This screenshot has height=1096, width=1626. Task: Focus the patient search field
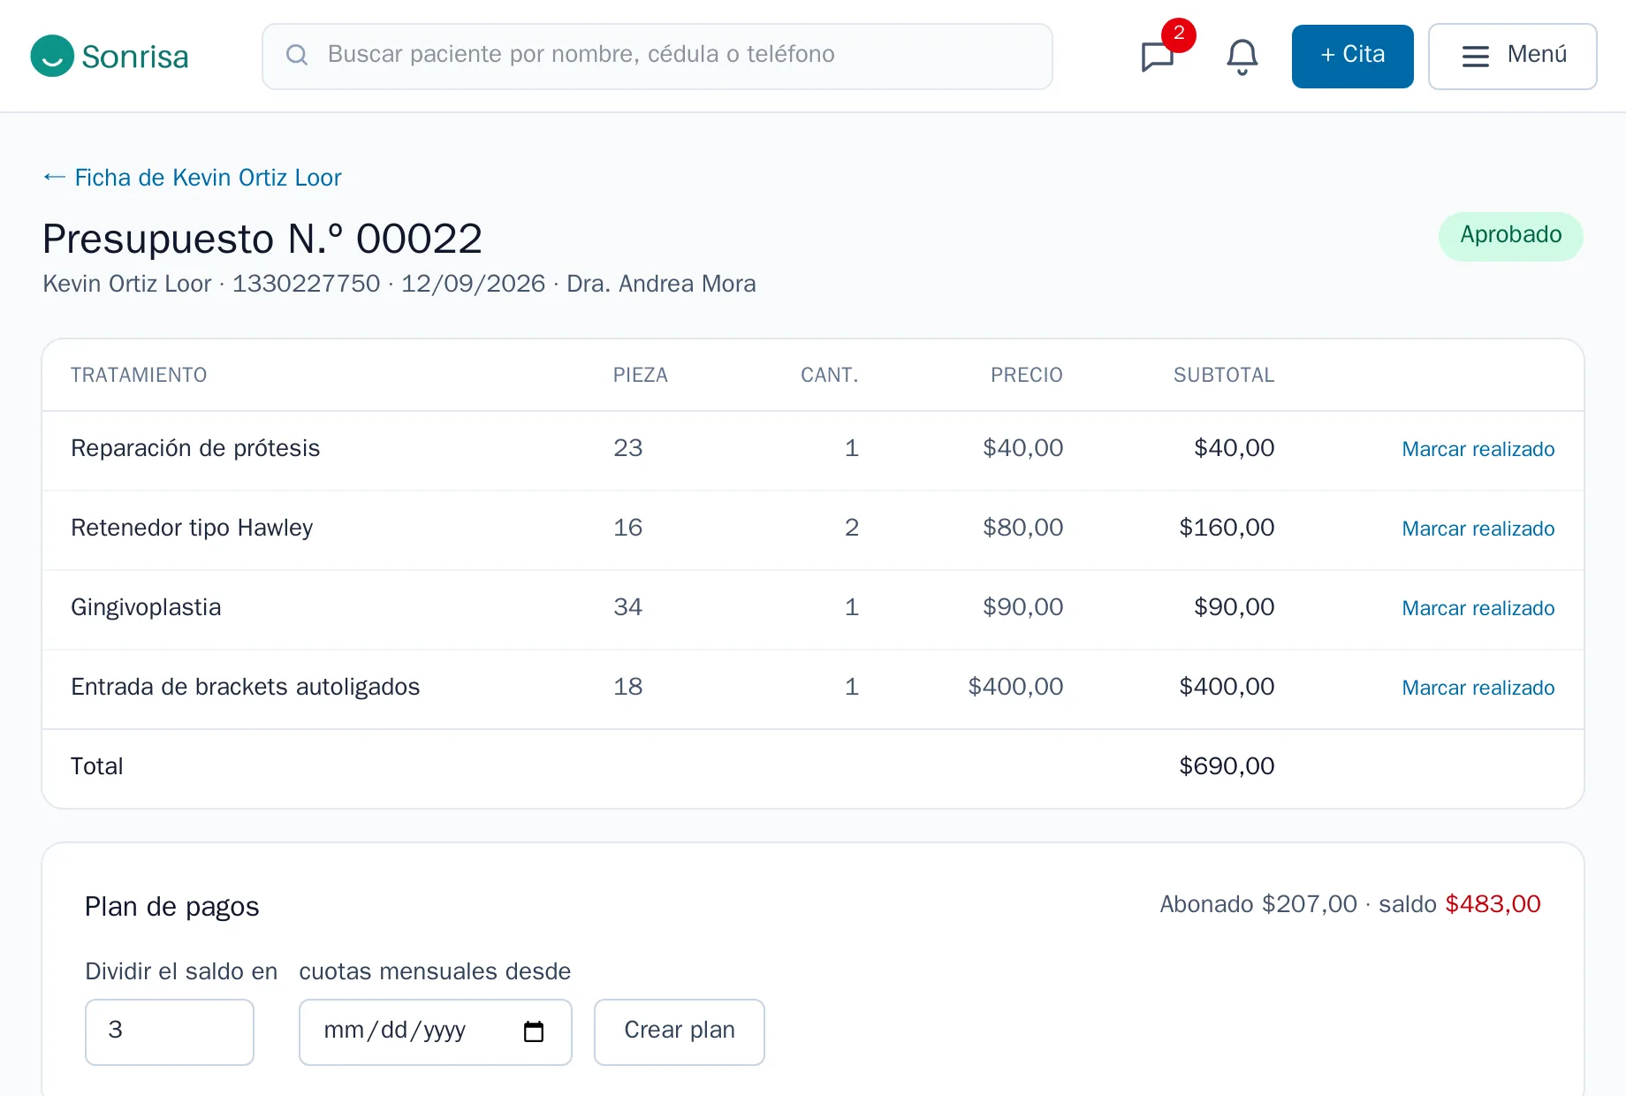click(x=657, y=57)
